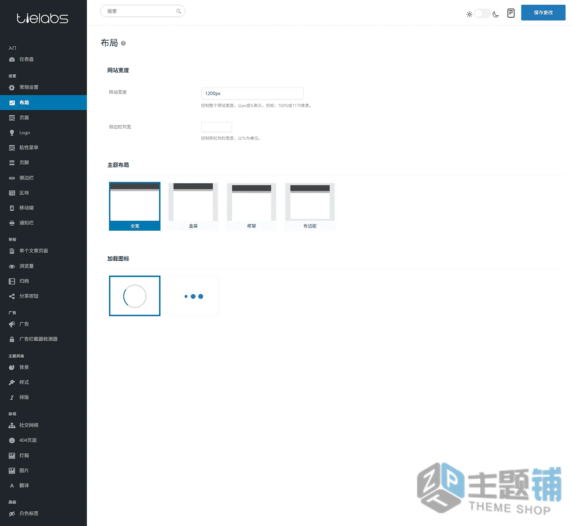The height and width of the screenshot is (526, 572).
Task: Click the notification bar icon next to 通知栏
Action: [x=12, y=223]
